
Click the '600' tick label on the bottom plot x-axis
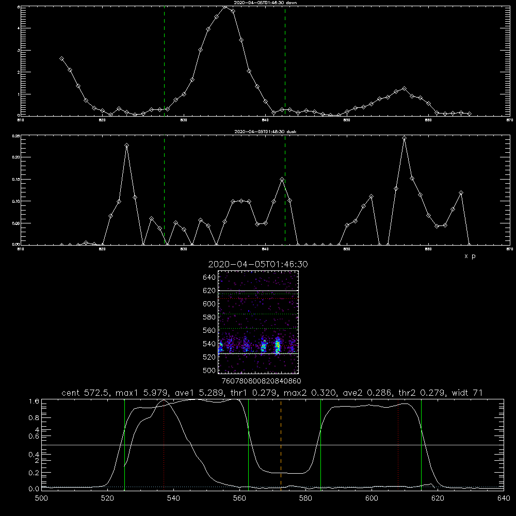372,498
